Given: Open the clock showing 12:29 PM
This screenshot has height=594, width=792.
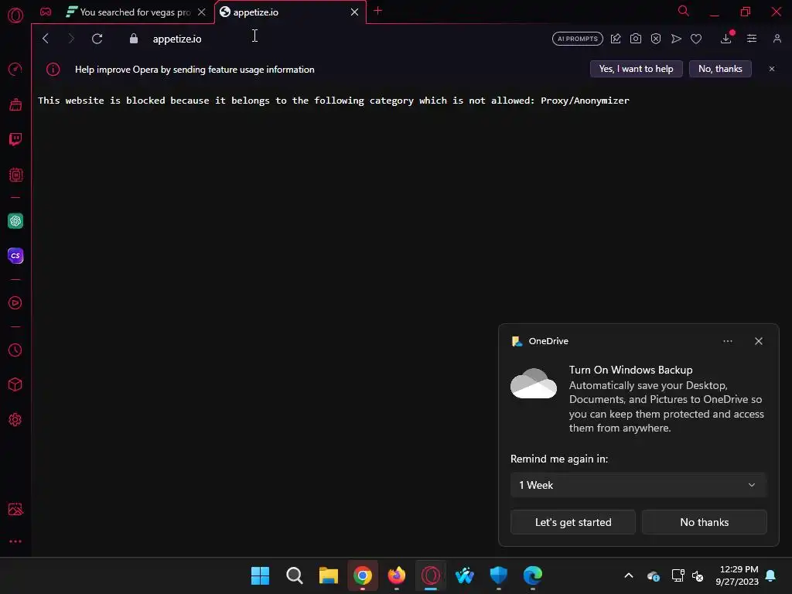Looking at the screenshot, I should pos(737,575).
